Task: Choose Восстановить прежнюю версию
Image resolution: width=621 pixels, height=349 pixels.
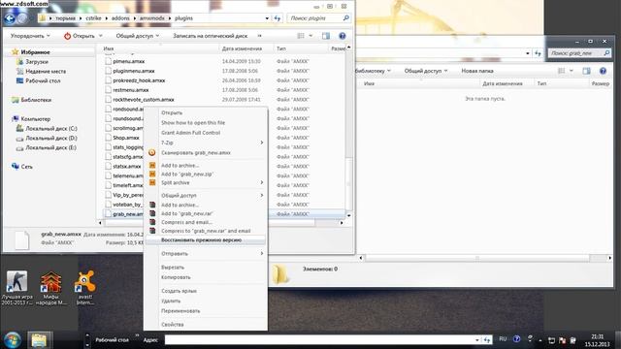Action: coord(206,240)
